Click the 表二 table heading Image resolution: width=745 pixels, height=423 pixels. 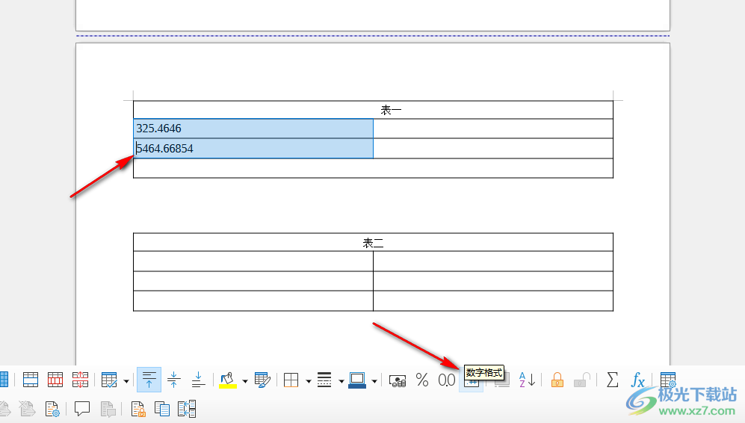pyautogui.click(x=373, y=244)
